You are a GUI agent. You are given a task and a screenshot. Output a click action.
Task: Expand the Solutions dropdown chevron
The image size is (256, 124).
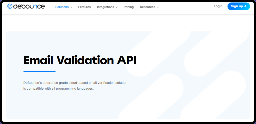pos(71,7)
